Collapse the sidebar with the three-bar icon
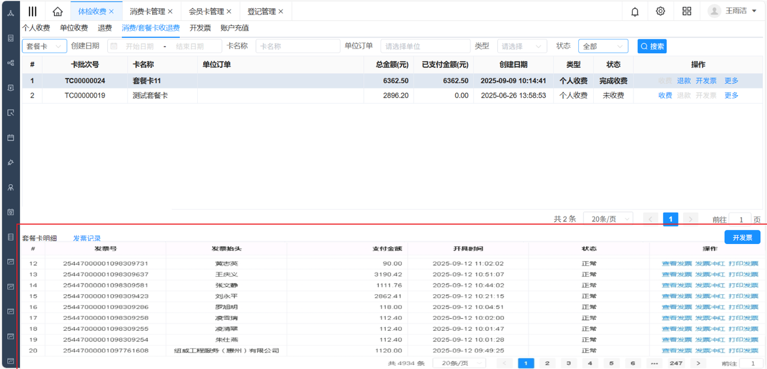 pos(32,11)
